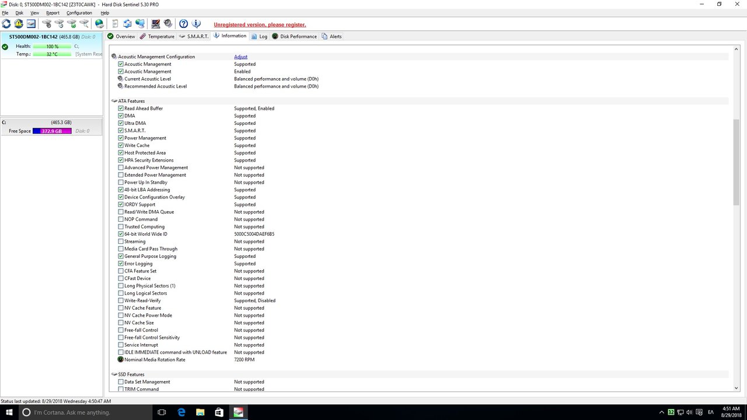Check the Write-Read-Verify checkbox

coord(121,300)
